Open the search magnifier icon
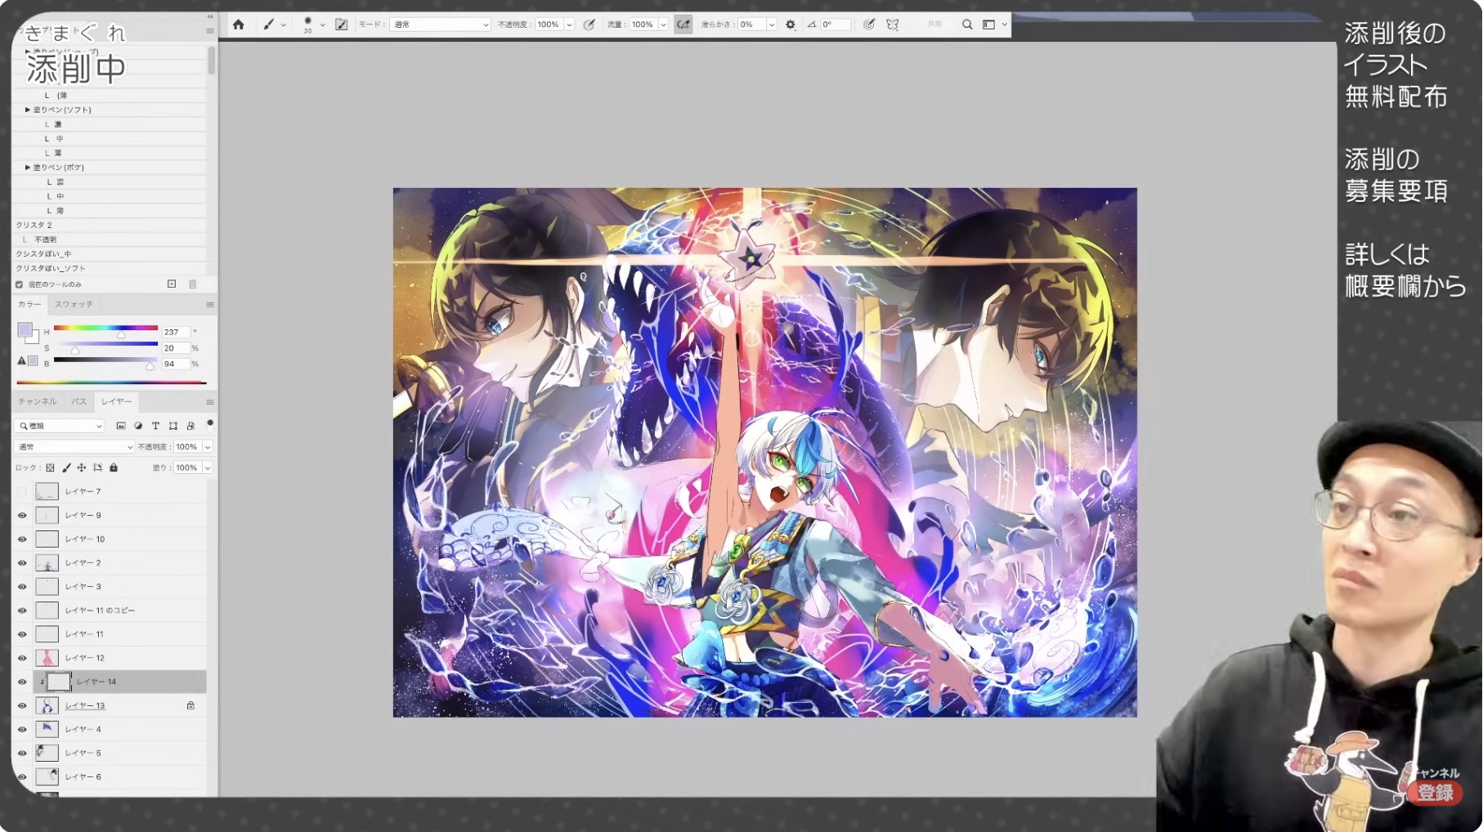 tap(967, 25)
